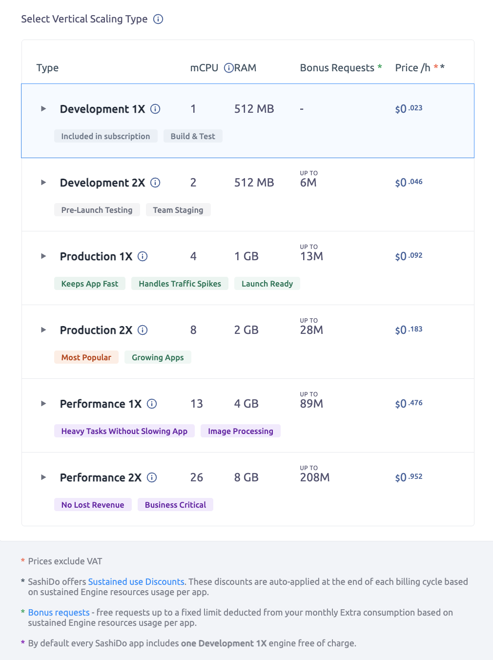This screenshot has width=493, height=660.
Task: Click the $0.046 price for Development 2X
Action: tap(409, 183)
